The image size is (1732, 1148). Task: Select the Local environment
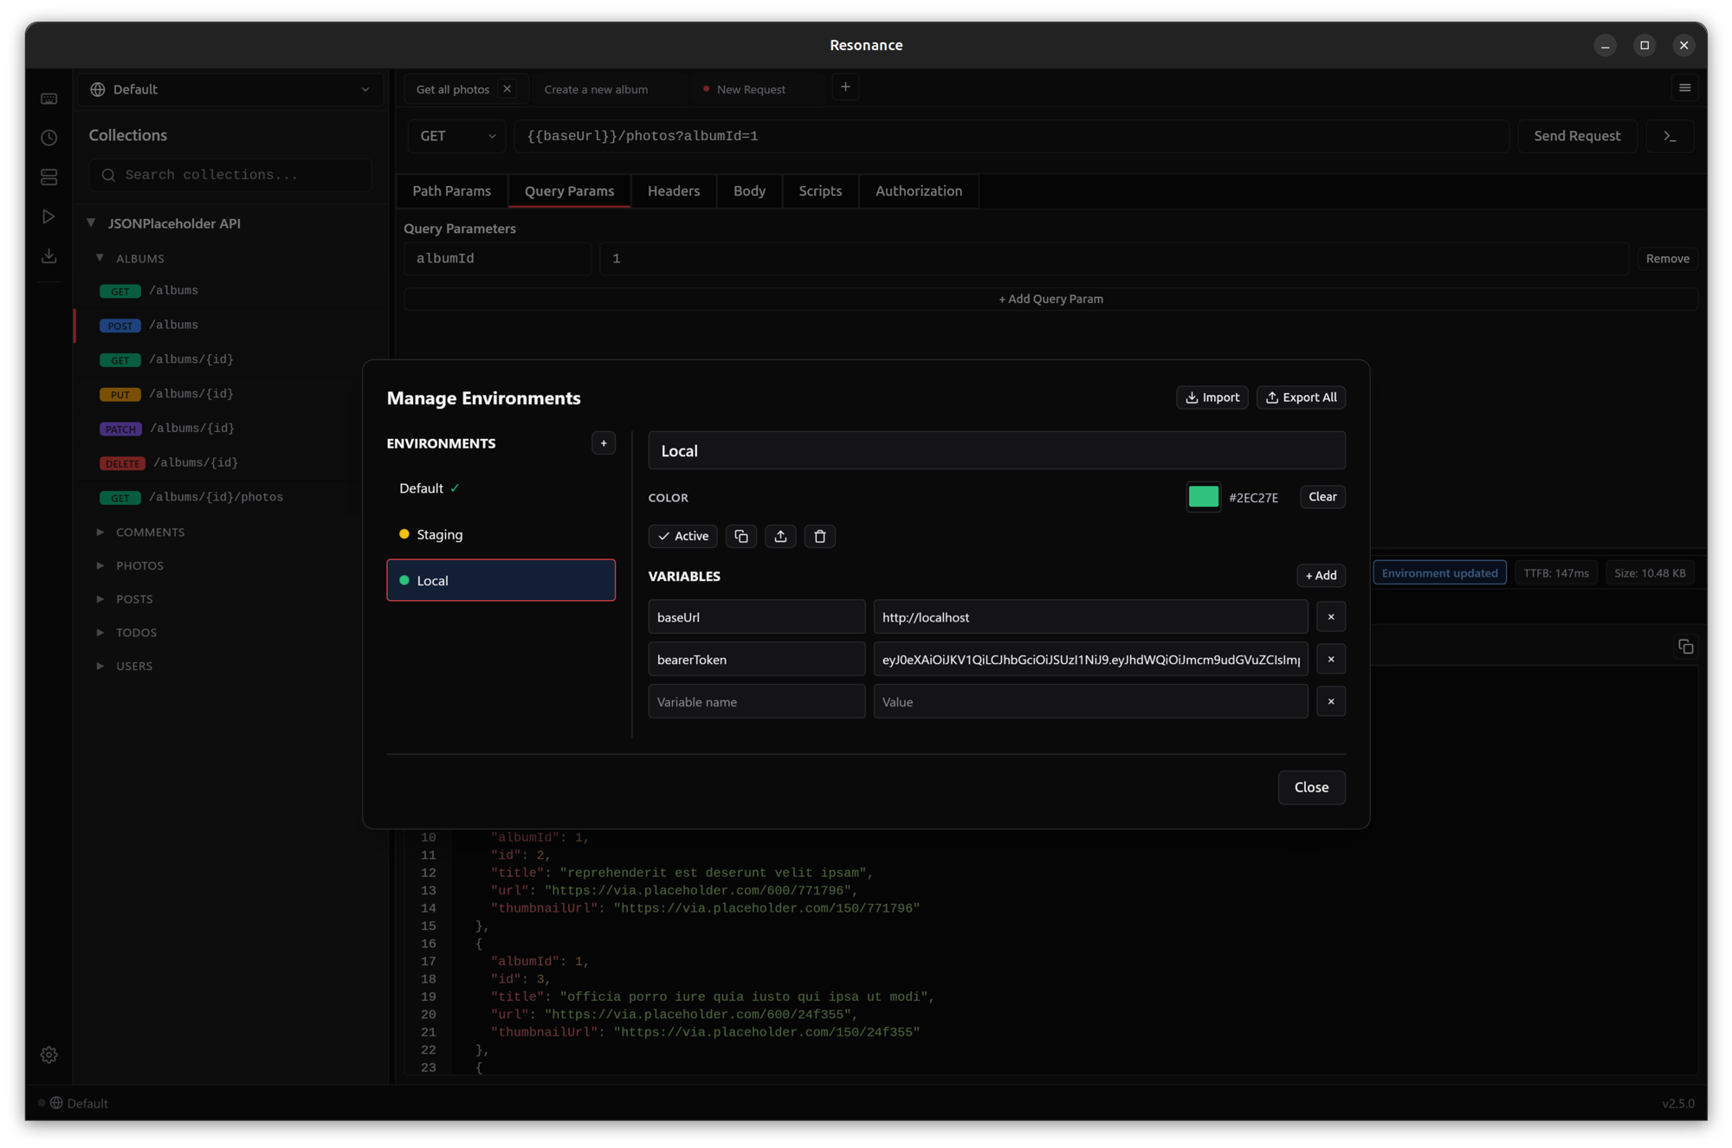click(x=501, y=580)
